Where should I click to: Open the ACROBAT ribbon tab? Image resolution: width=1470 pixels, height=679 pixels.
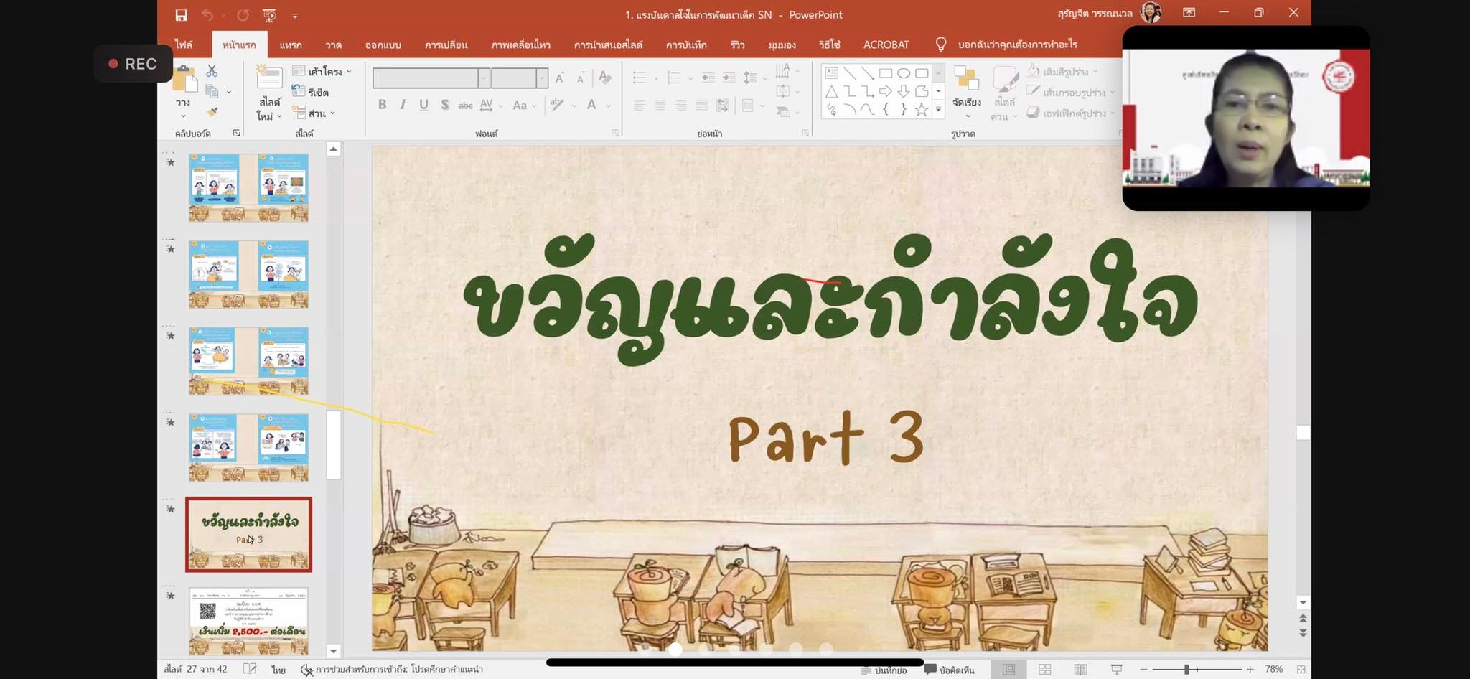[886, 45]
